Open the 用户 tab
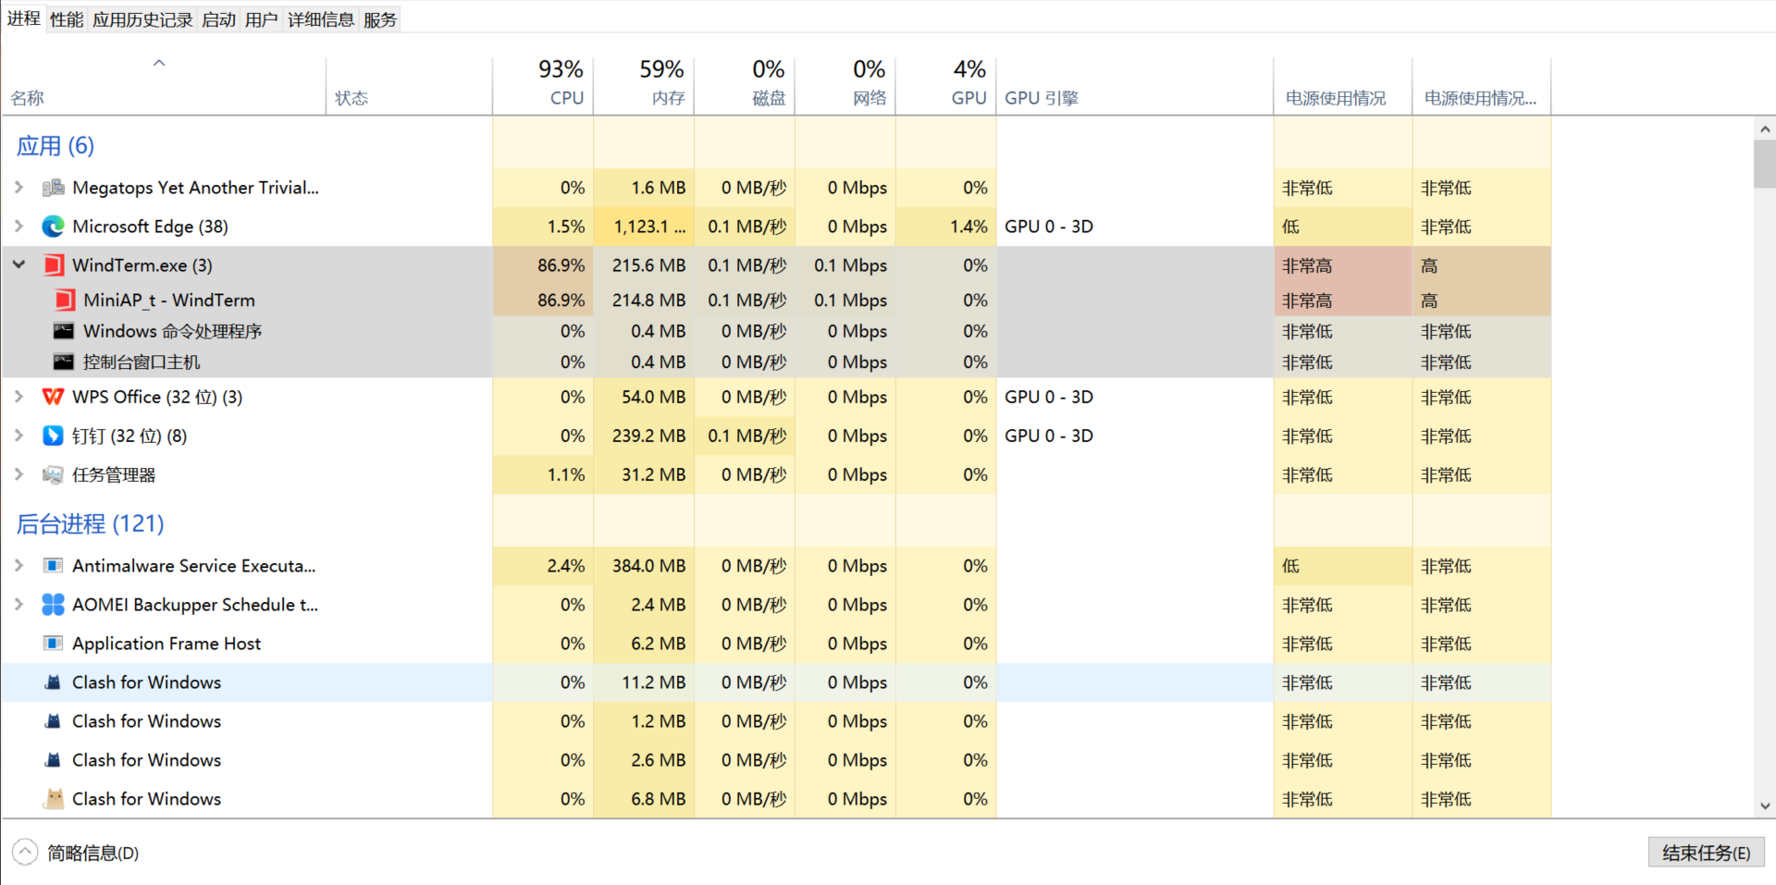The height and width of the screenshot is (885, 1776). pos(262,19)
